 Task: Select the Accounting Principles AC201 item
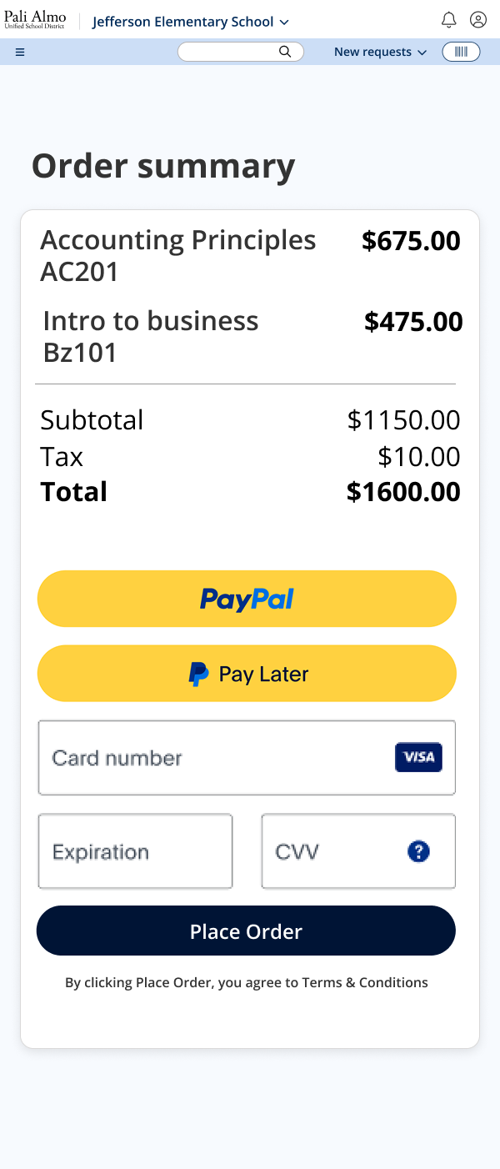(178, 255)
